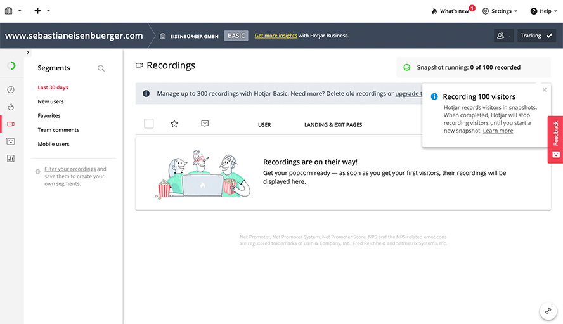Follow the Filter your recordings link

(x=70, y=169)
